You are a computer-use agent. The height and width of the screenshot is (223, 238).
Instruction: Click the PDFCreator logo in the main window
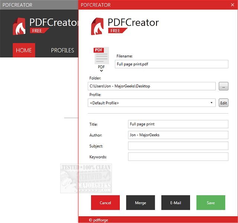click(x=19, y=26)
